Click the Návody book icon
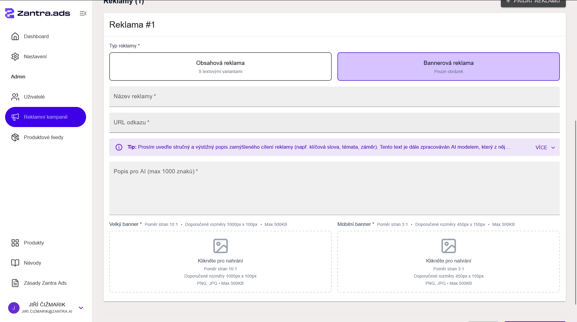 tap(15, 263)
